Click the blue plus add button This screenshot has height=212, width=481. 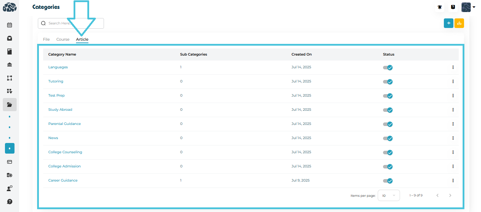pos(448,23)
